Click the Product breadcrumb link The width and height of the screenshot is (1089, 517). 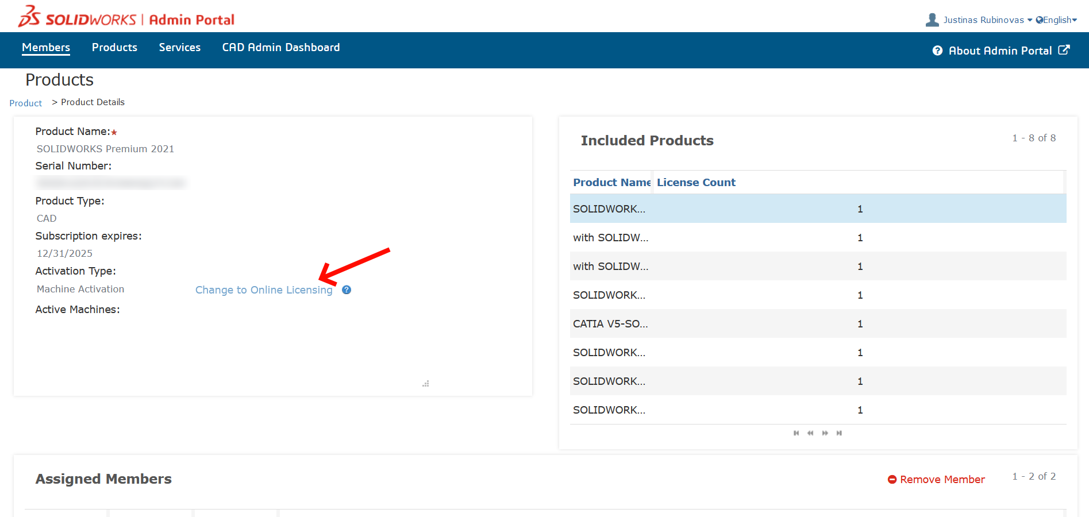click(x=26, y=103)
